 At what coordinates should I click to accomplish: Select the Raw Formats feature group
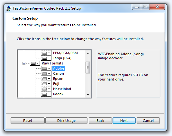pos(52,63)
